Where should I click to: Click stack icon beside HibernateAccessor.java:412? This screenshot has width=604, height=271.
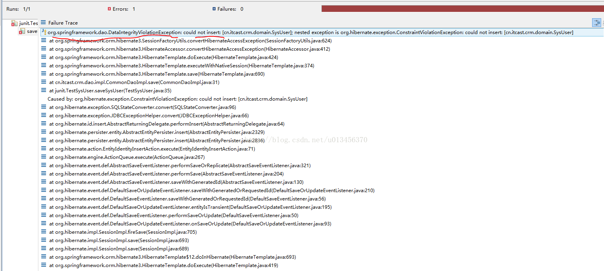coord(44,49)
